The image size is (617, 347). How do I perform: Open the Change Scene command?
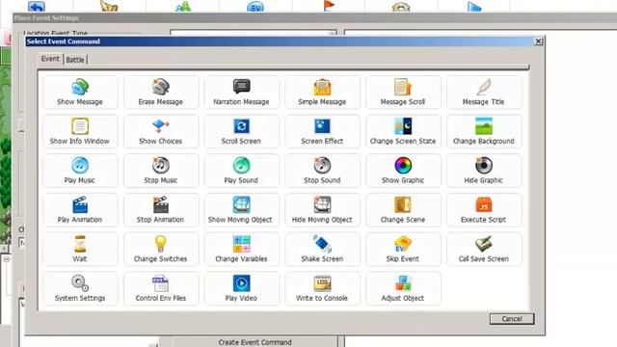click(403, 210)
